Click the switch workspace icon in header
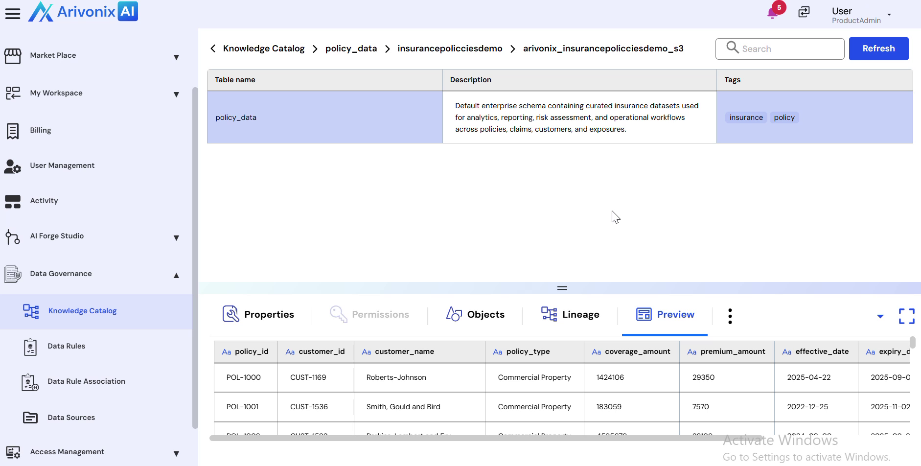The image size is (921, 466). pos(804,12)
